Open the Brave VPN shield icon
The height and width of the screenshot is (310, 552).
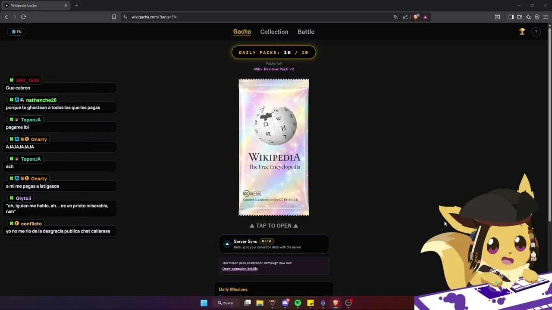click(537, 17)
